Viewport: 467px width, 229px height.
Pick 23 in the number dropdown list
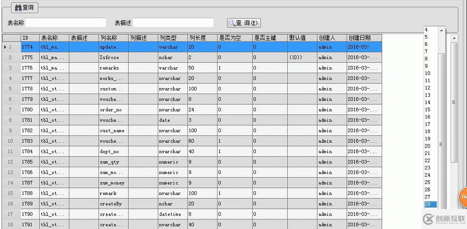click(x=431, y=168)
